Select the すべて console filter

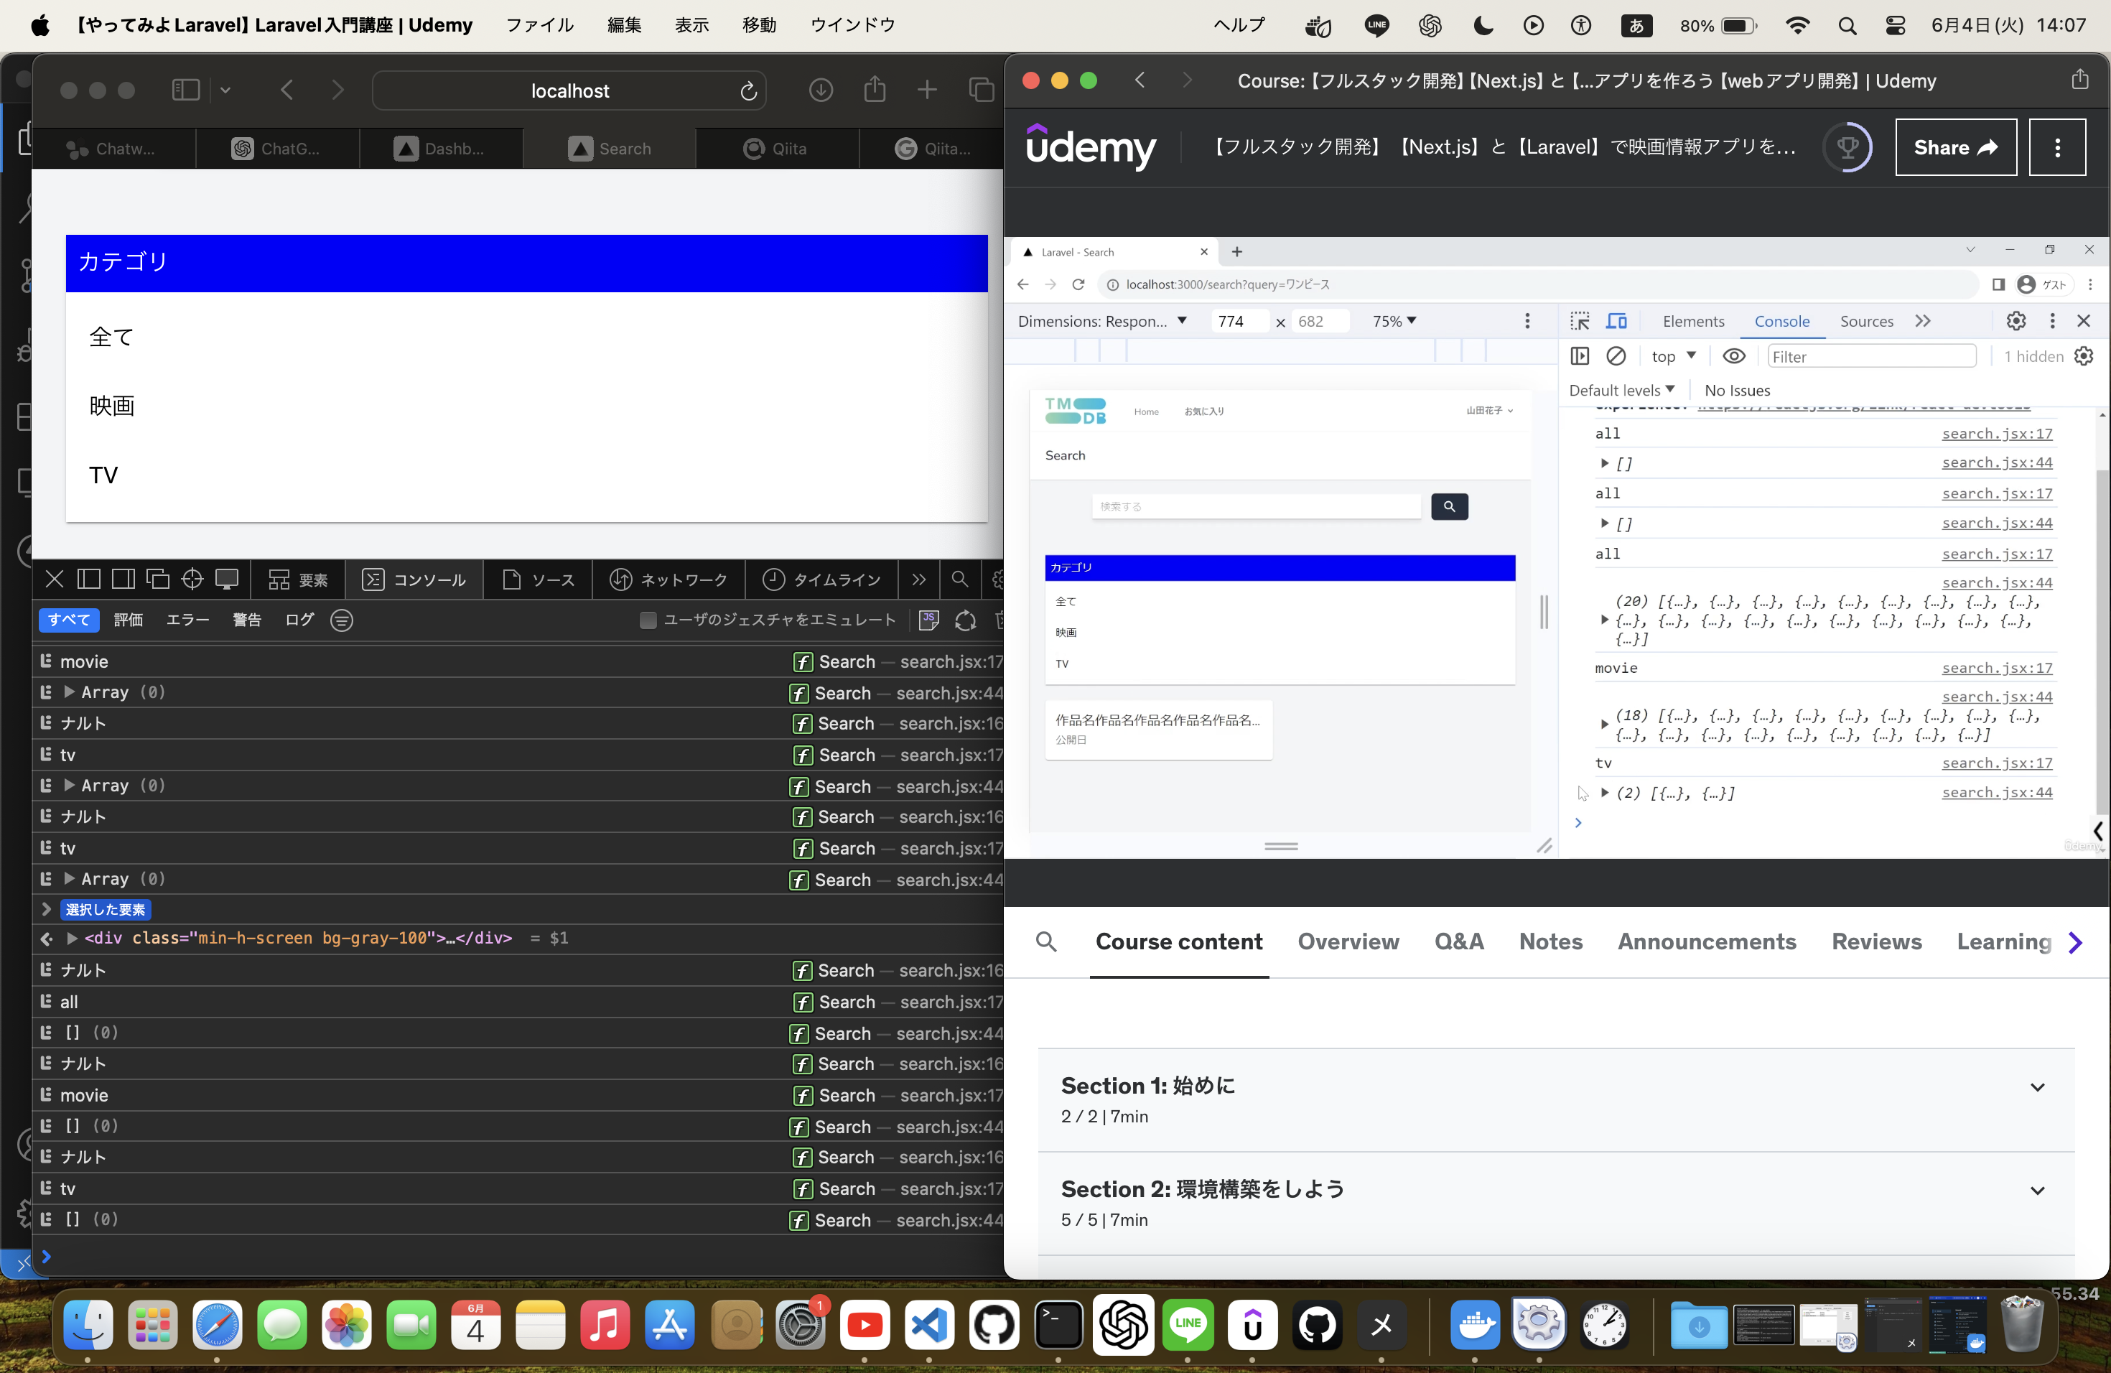point(68,620)
